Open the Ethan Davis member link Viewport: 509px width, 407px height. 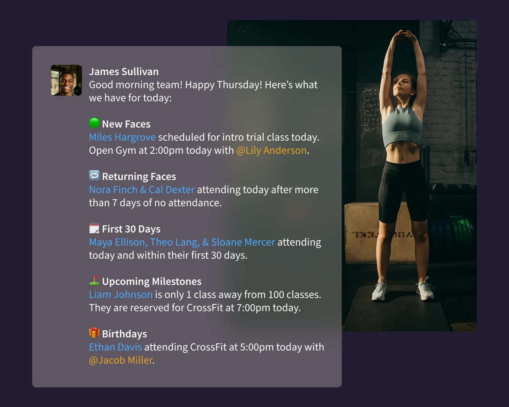pos(115,347)
